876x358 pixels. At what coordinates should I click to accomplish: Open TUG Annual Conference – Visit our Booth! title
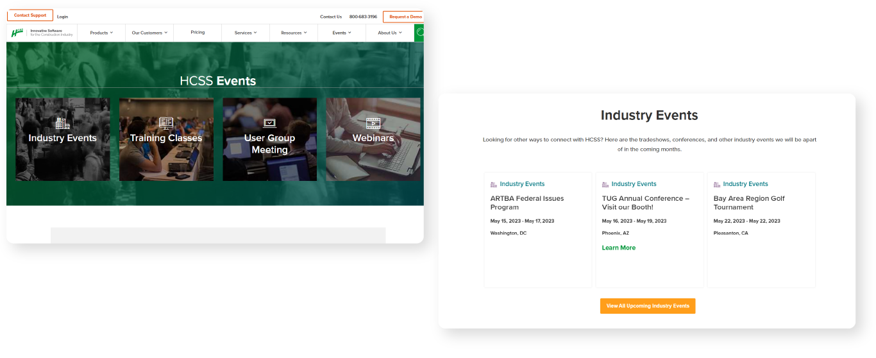(x=646, y=203)
